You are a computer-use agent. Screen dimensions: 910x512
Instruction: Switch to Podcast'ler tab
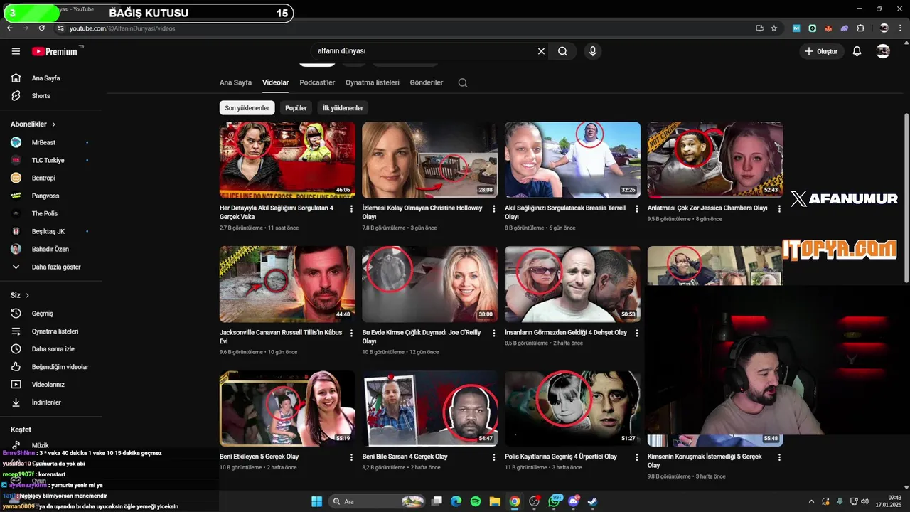pyautogui.click(x=317, y=82)
